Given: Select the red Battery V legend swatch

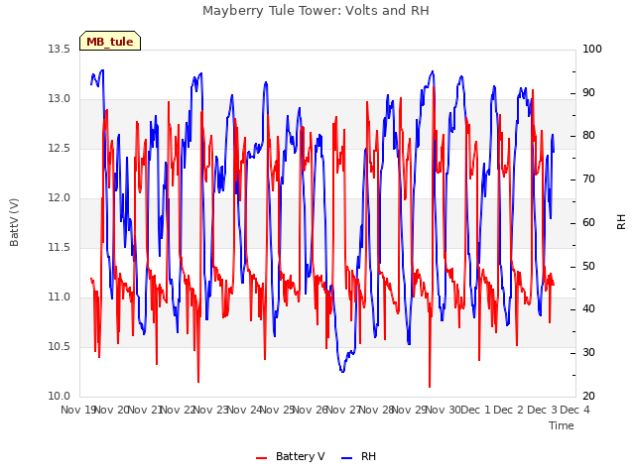Looking at the screenshot, I should (x=262, y=458).
